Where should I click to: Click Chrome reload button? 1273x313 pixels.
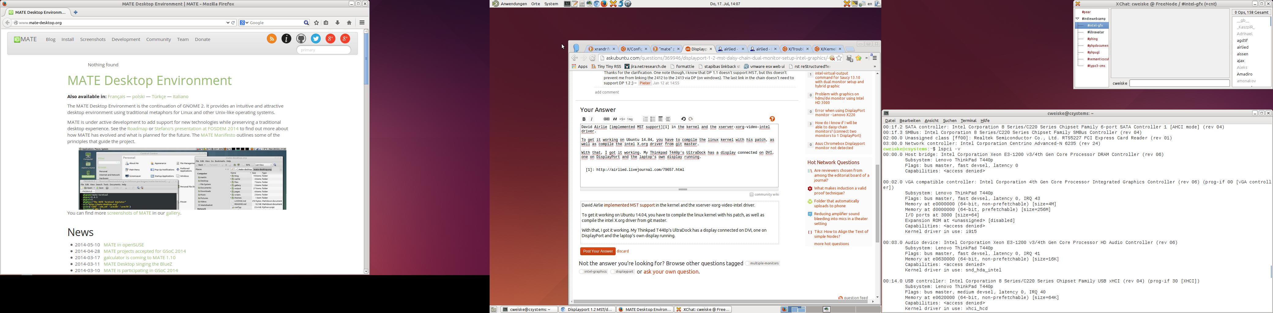click(592, 58)
